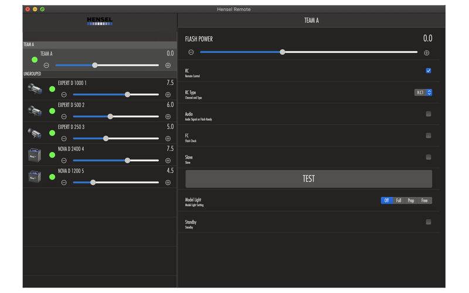Uncheck the RC Remote Control checkbox
This screenshot has width=469, height=293.
pos(429,70)
